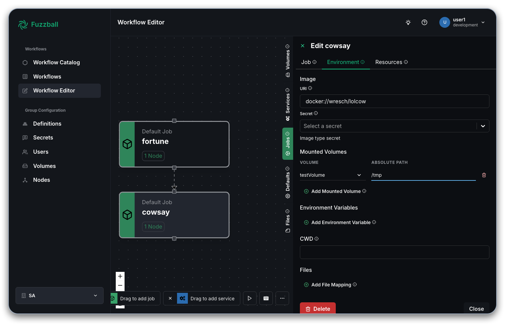Zoom out the canvas with minus button

[x=120, y=285]
